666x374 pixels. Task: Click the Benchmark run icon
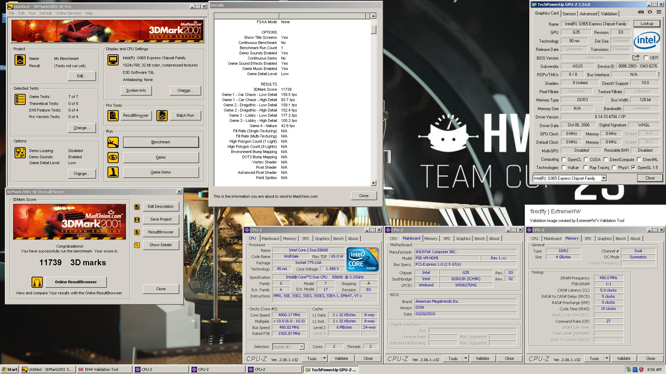[x=113, y=142]
